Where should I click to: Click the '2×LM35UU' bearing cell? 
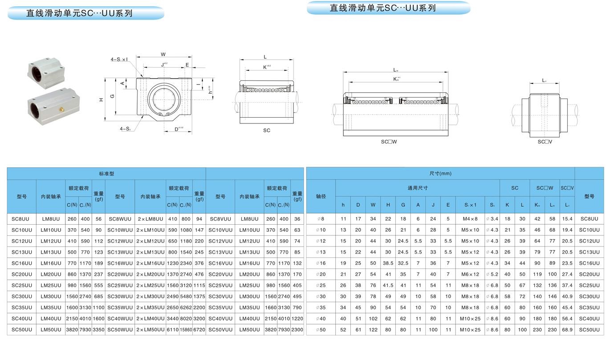(150, 308)
